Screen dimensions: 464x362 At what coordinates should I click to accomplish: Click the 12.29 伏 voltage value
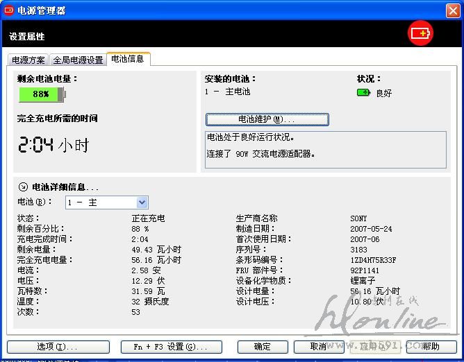(x=148, y=280)
